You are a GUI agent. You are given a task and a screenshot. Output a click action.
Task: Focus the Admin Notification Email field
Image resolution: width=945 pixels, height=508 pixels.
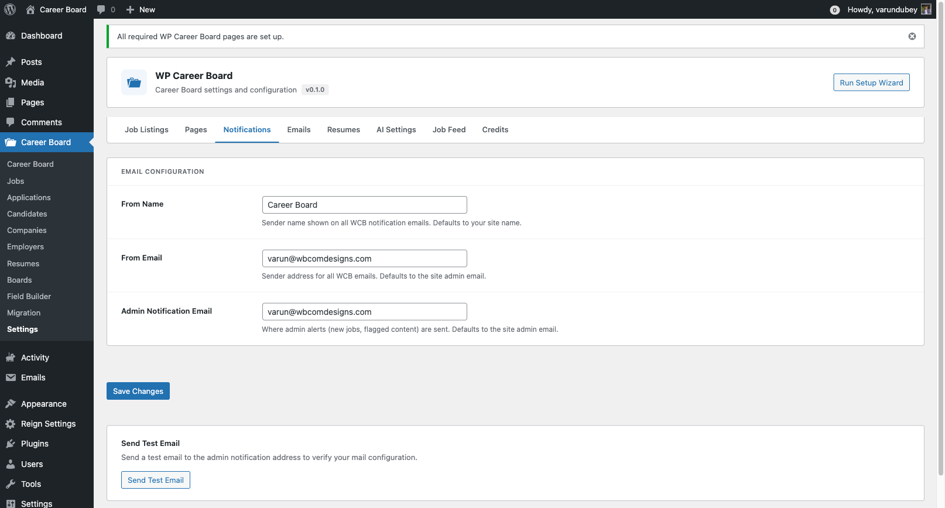pyautogui.click(x=364, y=312)
